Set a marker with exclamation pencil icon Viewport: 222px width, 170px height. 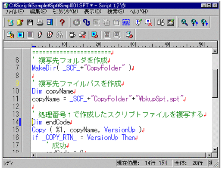tap(138, 22)
